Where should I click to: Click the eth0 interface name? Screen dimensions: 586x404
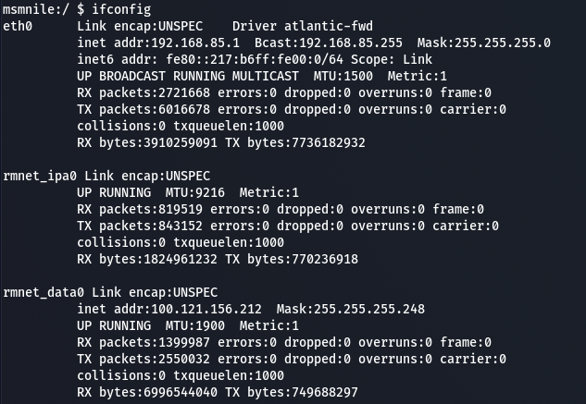click(x=18, y=26)
